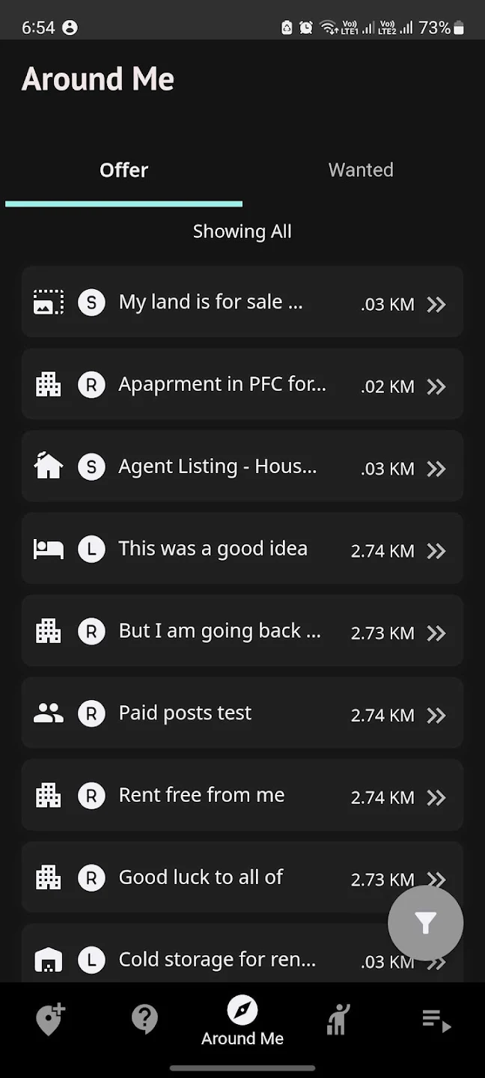Image resolution: width=485 pixels, height=1078 pixels.
Task: Tap the playlist queue icon in bottom bar
Action: point(436,1020)
